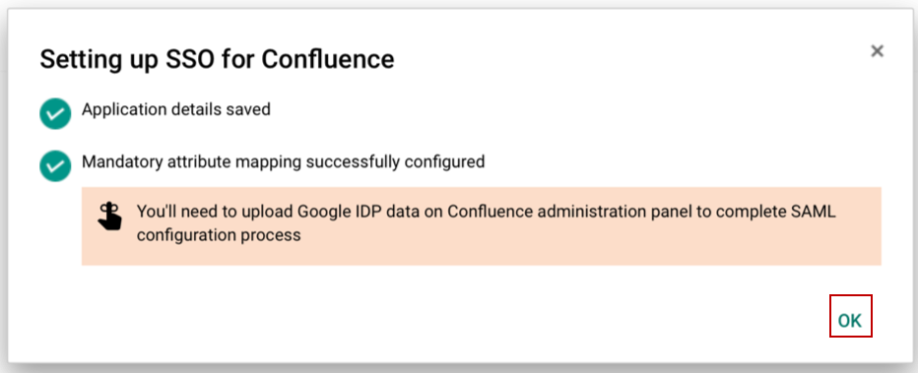Click the word Confluence in the dialog title
The height and width of the screenshot is (373, 918).
click(x=328, y=60)
